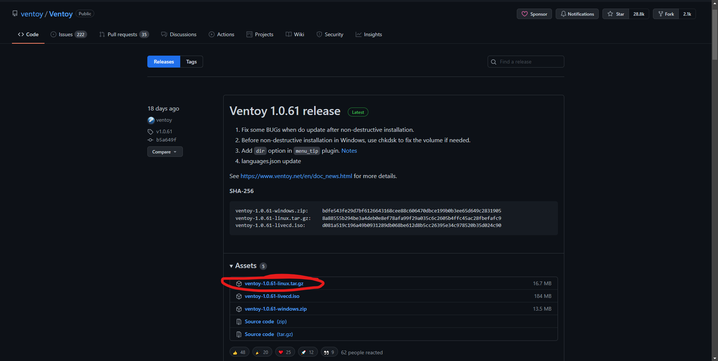
Task: Open the ventoy.net doc_news link
Action: click(296, 176)
